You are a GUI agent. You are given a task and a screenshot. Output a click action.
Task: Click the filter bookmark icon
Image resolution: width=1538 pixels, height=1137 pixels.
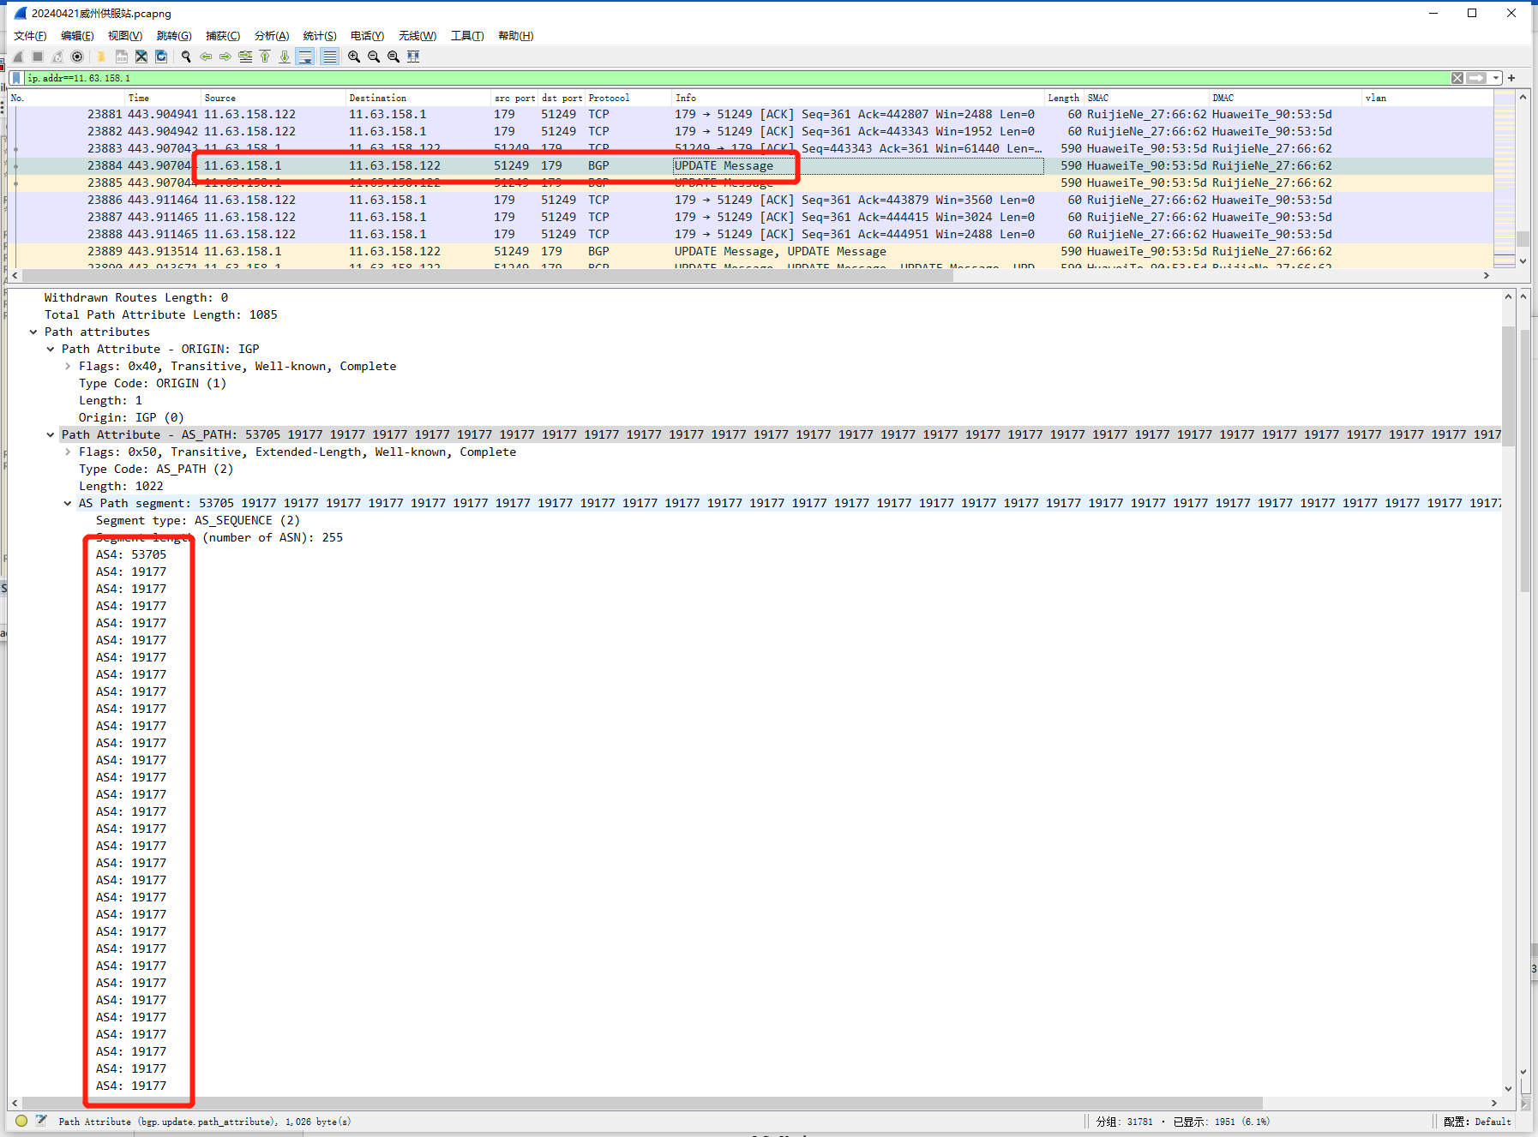(16, 78)
